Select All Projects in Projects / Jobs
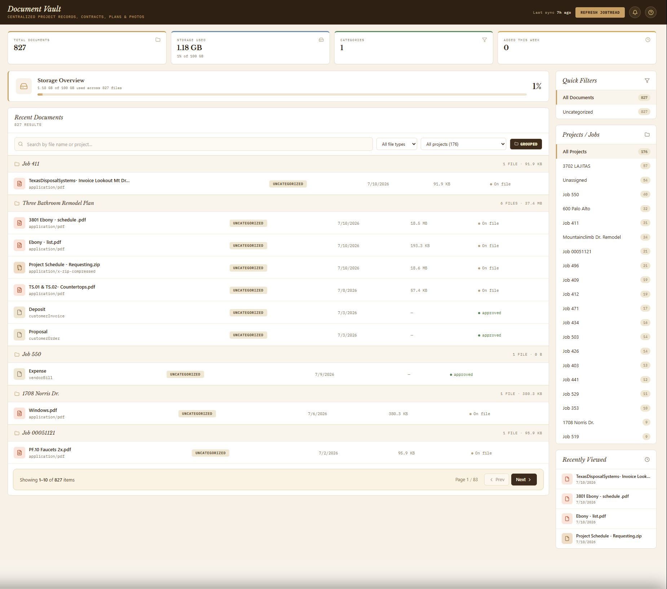This screenshot has width=667, height=589. (606, 151)
